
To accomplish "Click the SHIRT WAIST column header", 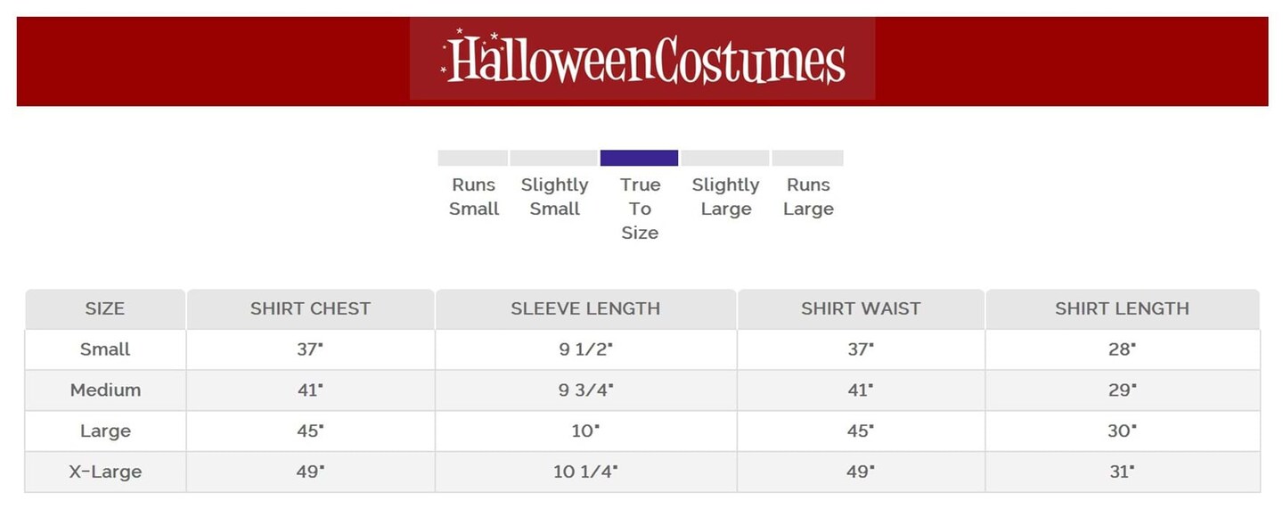I will (861, 309).
